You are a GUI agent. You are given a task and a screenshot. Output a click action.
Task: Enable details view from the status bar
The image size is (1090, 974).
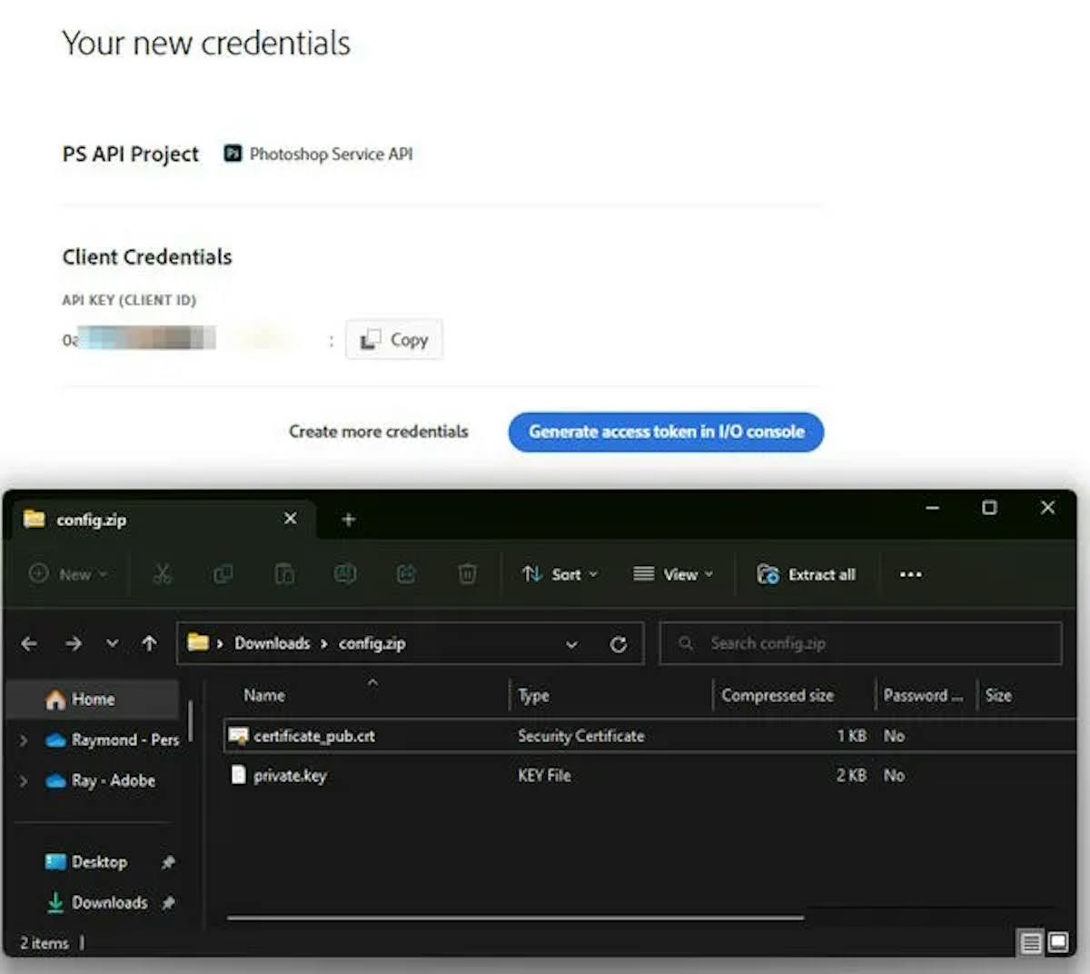(x=1030, y=943)
